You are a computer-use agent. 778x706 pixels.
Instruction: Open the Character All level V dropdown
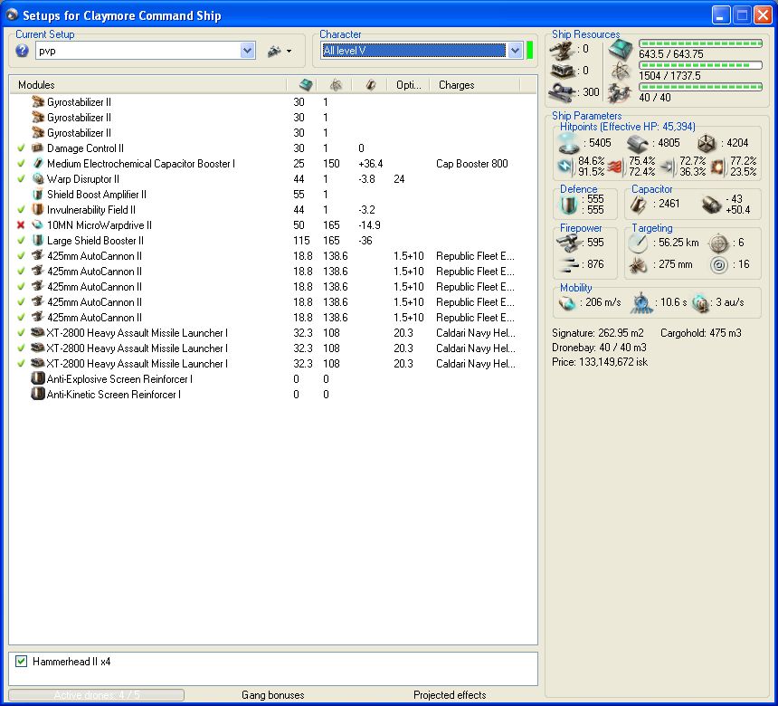(516, 50)
